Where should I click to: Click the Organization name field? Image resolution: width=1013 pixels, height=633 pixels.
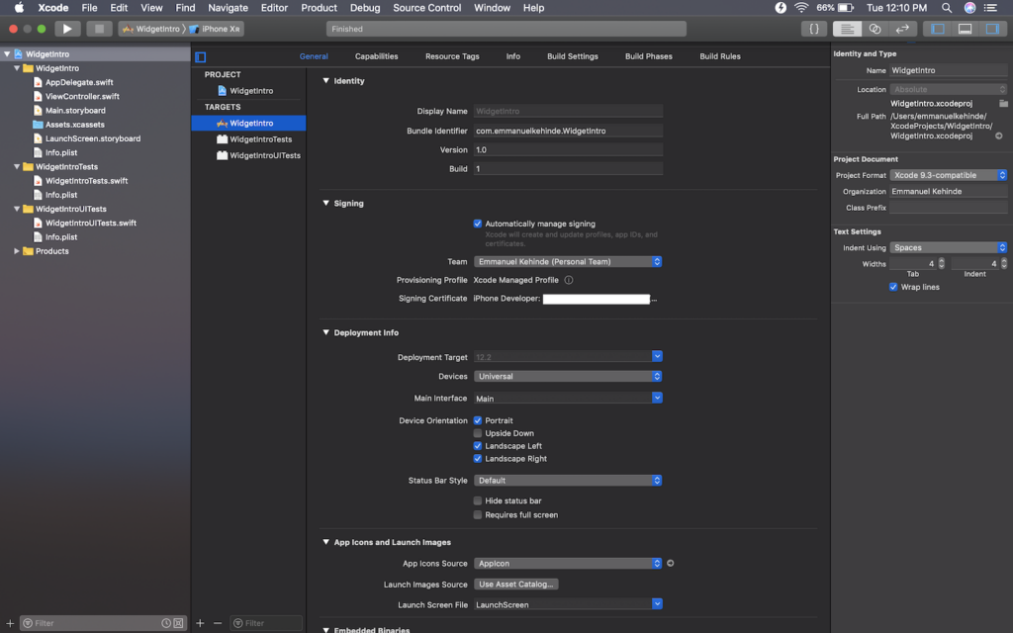[949, 191]
